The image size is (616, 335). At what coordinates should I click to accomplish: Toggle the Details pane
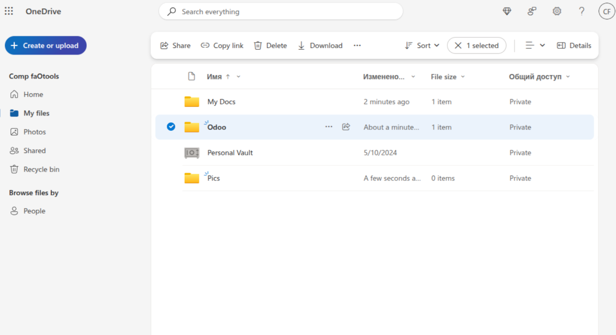[574, 46]
